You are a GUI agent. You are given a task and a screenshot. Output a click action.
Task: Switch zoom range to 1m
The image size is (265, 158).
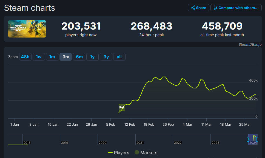pos(52,57)
